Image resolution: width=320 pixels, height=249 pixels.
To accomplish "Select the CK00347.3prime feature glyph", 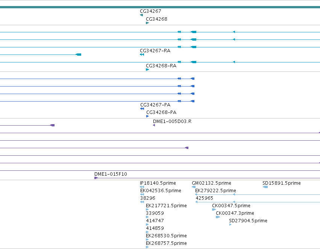I will [x=218, y=217].
